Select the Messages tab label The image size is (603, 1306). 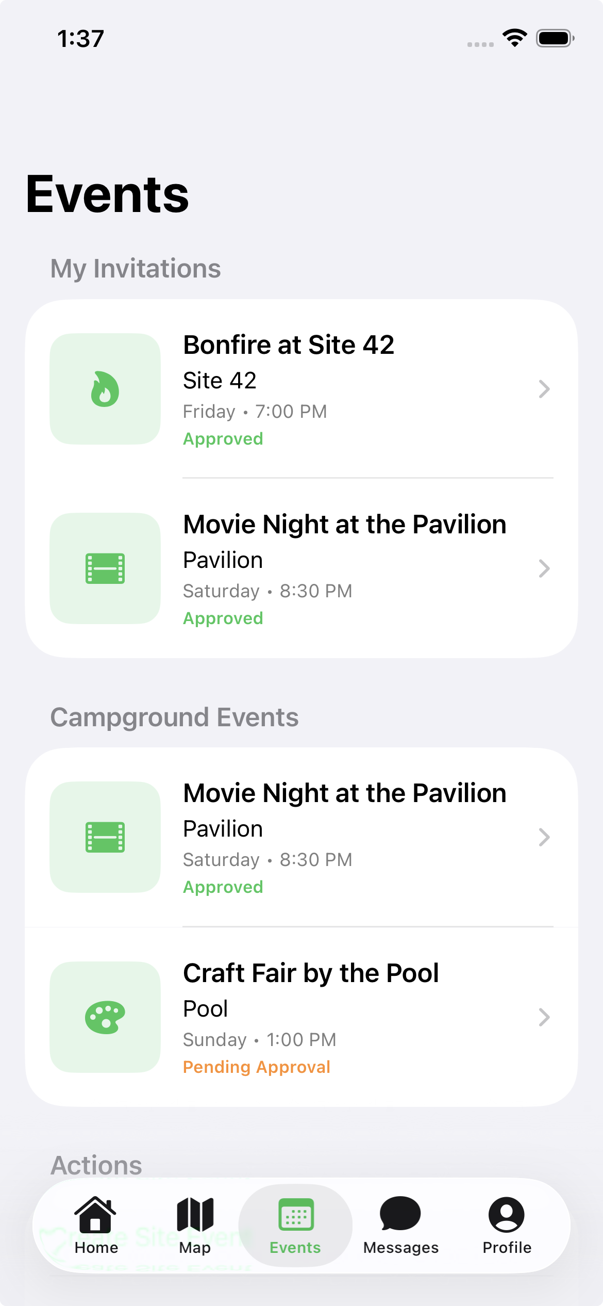click(x=401, y=1248)
